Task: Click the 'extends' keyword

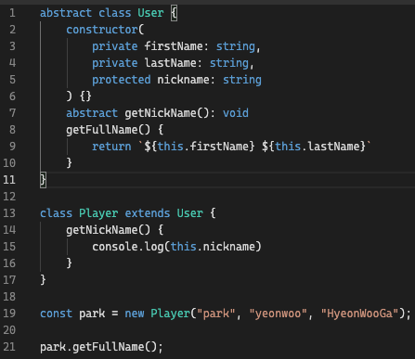Action: (148, 213)
